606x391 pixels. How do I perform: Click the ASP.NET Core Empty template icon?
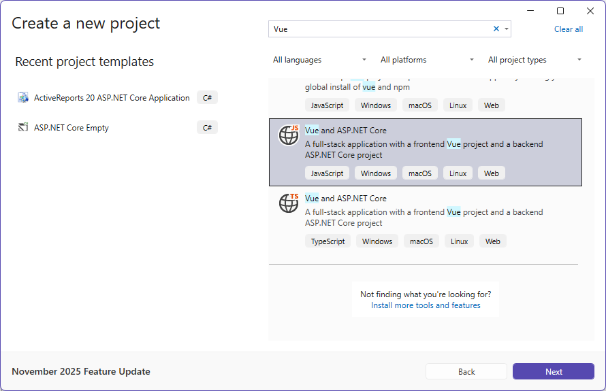point(23,128)
